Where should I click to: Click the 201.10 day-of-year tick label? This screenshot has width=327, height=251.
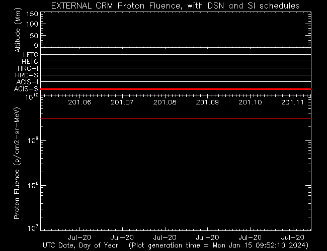click(250, 102)
